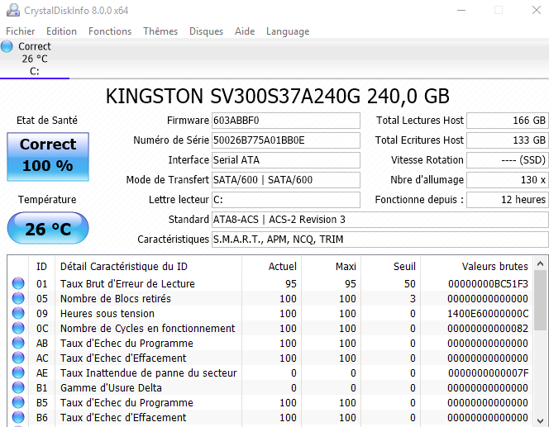Click the scroll up arrow of SMART list
Viewport: 549px width, 427px height.
pyautogui.click(x=540, y=264)
